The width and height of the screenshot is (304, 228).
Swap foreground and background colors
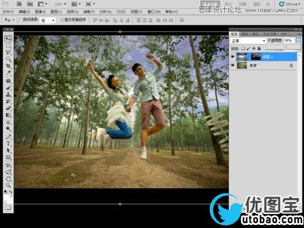coord(11,192)
